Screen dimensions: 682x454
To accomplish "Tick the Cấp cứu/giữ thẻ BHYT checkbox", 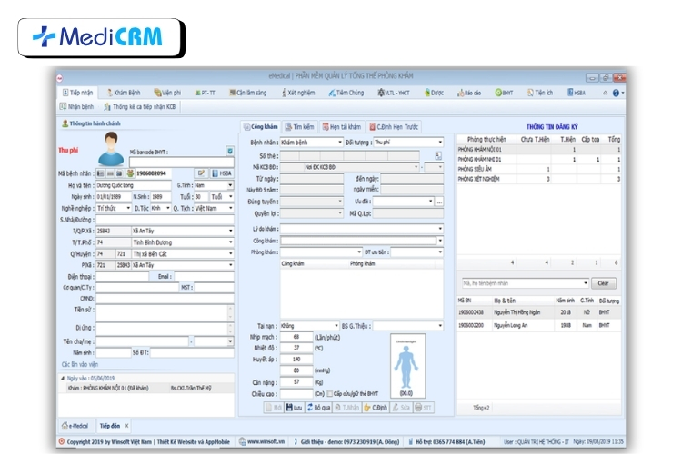I will coord(330,393).
